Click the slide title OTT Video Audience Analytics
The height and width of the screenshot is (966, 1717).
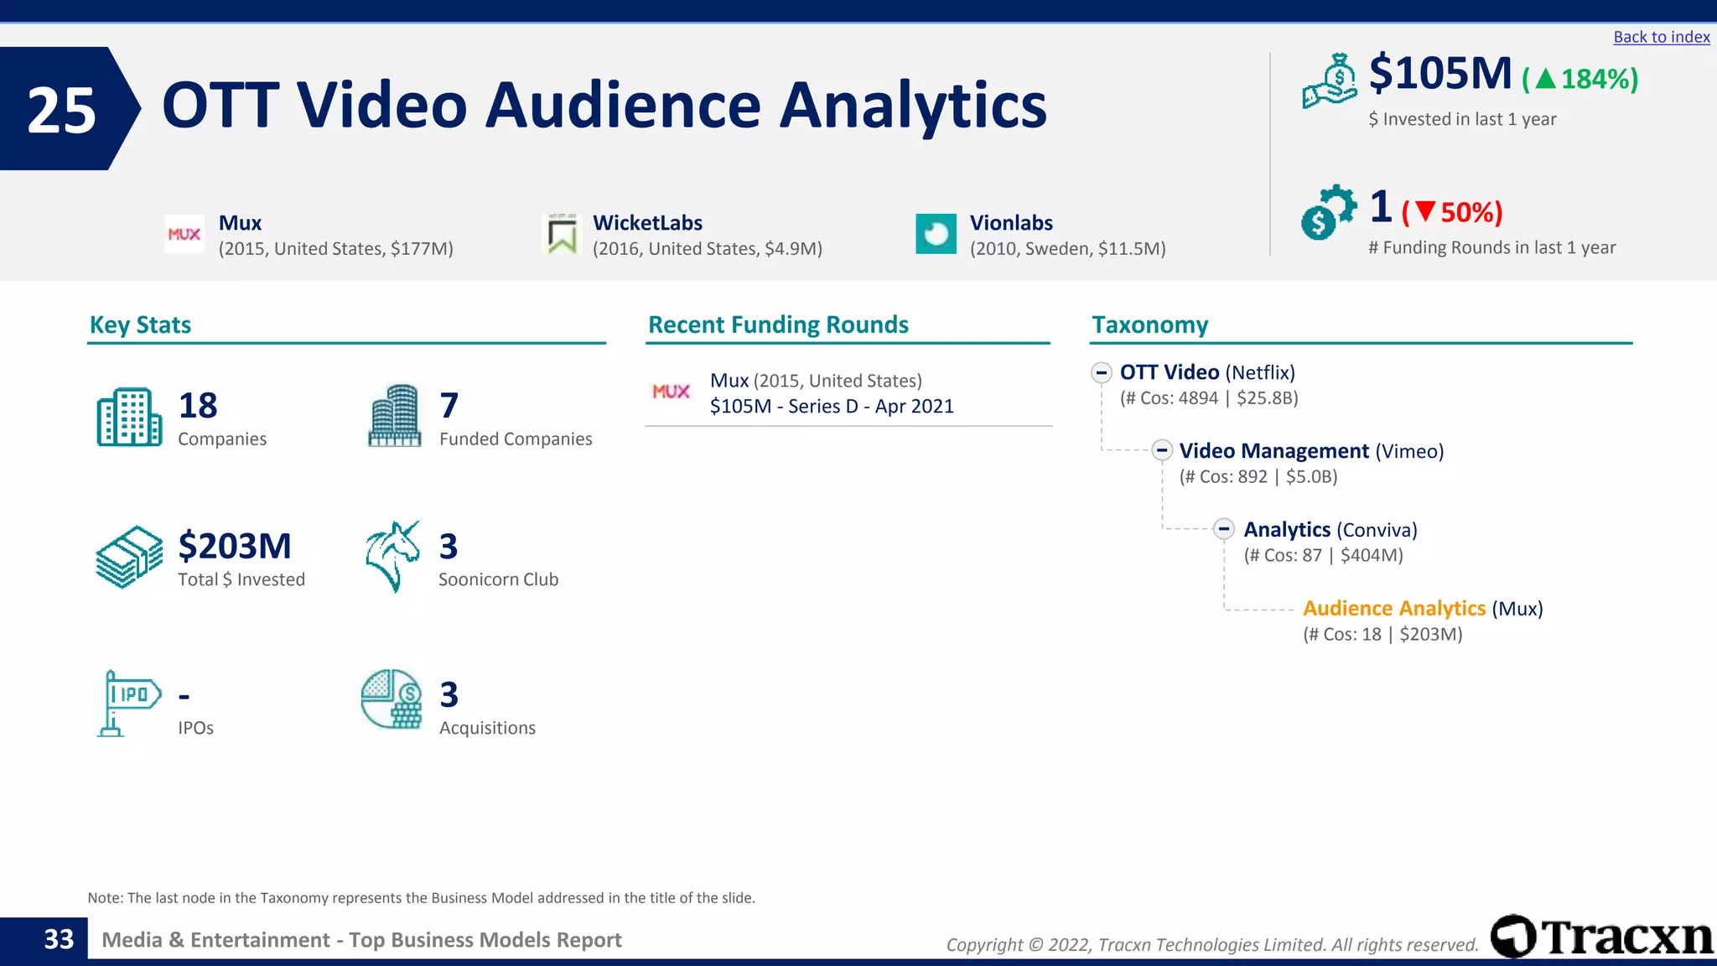point(604,106)
